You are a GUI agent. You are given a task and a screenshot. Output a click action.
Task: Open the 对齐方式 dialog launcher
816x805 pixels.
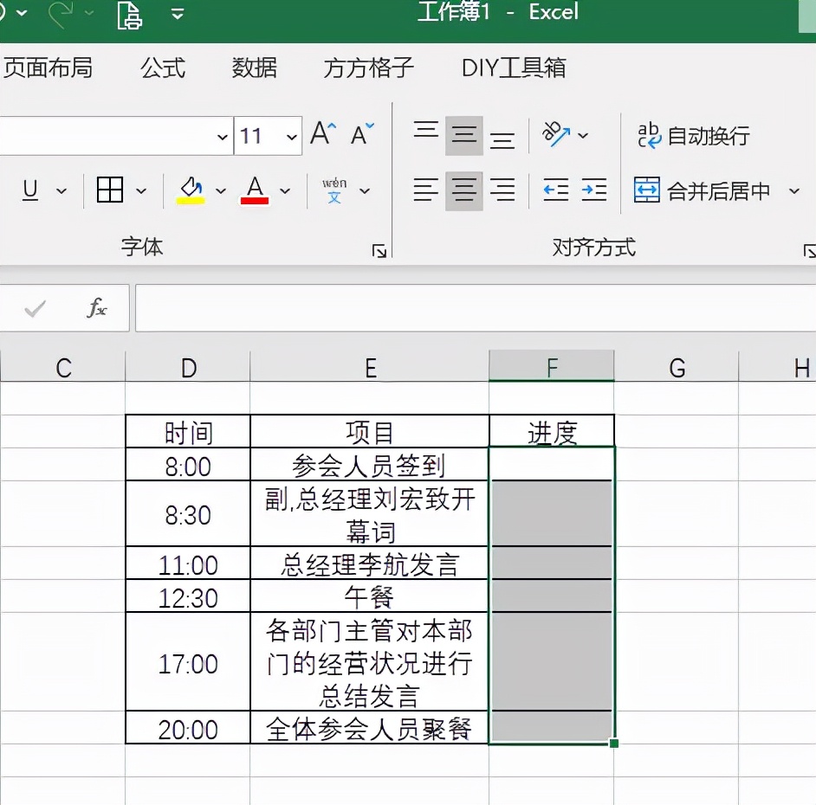pyautogui.click(x=808, y=251)
